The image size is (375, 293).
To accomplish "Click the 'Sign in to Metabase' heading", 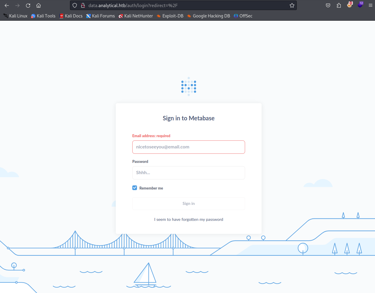I will tap(189, 118).
